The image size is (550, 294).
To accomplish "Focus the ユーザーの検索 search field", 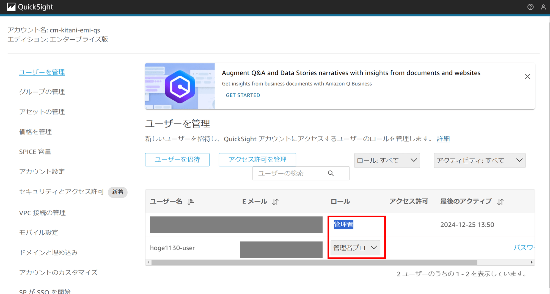I will 301,173.
